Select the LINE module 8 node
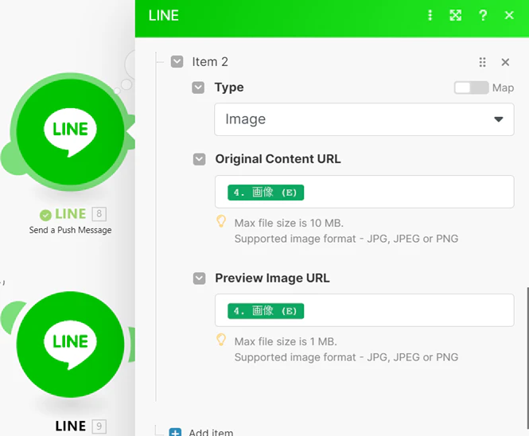The height and width of the screenshot is (436, 529). click(70, 132)
